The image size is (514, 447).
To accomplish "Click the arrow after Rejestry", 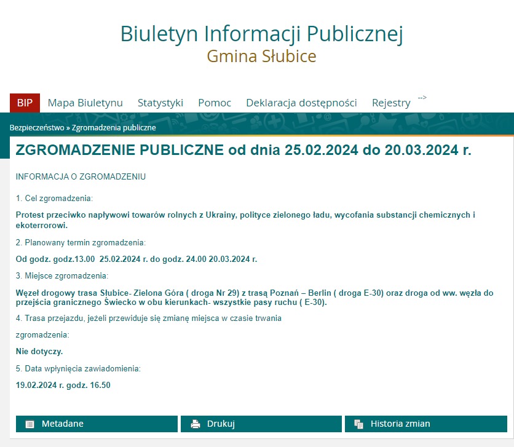I will pos(422,97).
